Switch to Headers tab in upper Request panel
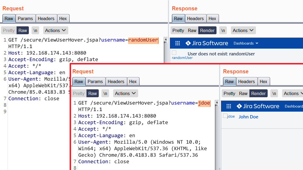This screenshot has height=170, width=303. point(46,18)
